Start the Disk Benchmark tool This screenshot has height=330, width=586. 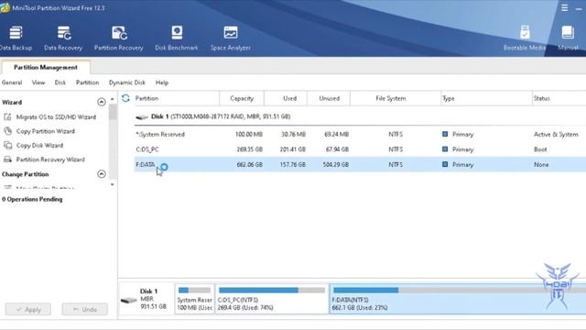click(x=177, y=38)
